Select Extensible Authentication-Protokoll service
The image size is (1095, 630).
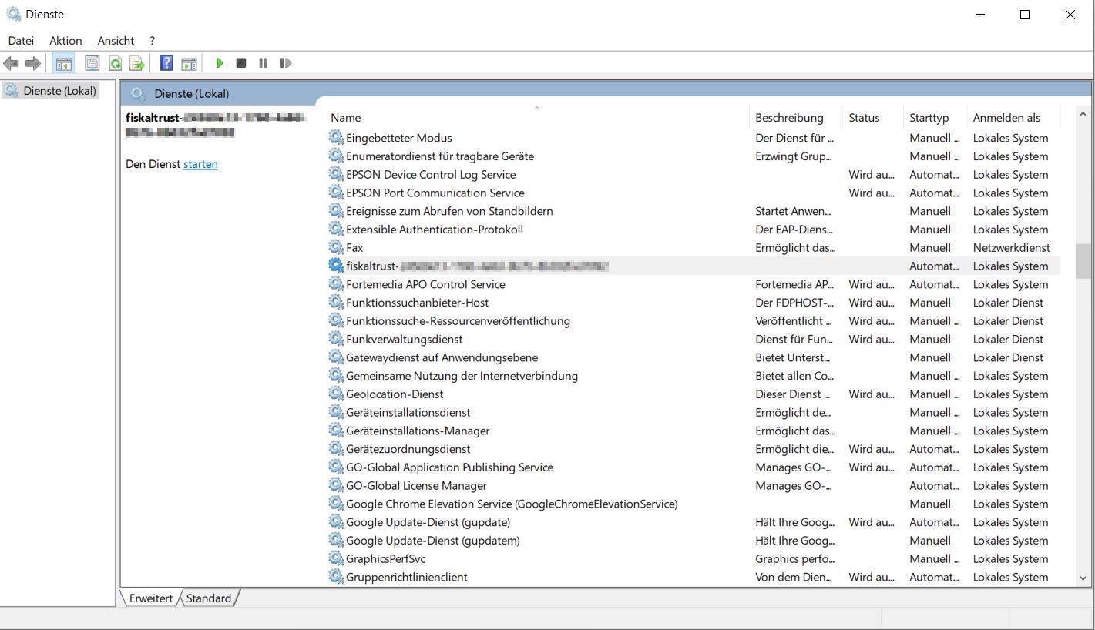pos(693,230)
